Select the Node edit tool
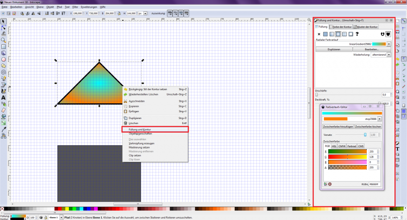This screenshot has height=220, width=407. (x=4, y=28)
